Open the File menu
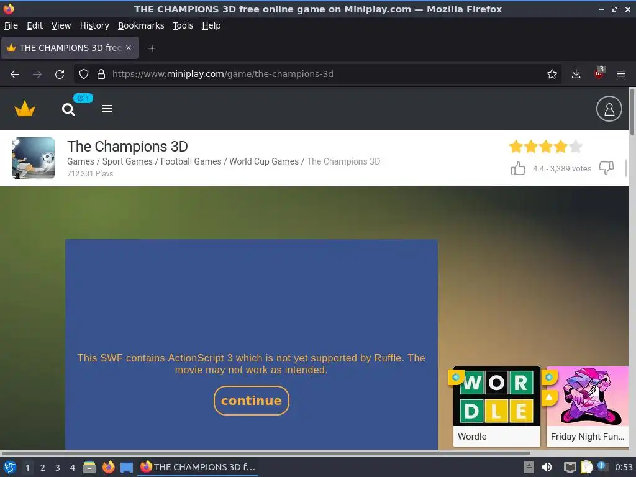This screenshot has height=477, width=636. tap(11, 25)
